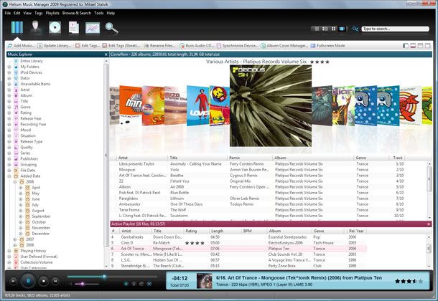Expand the 2007 tree node
The height and width of the screenshot is (301, 438).
15,239
